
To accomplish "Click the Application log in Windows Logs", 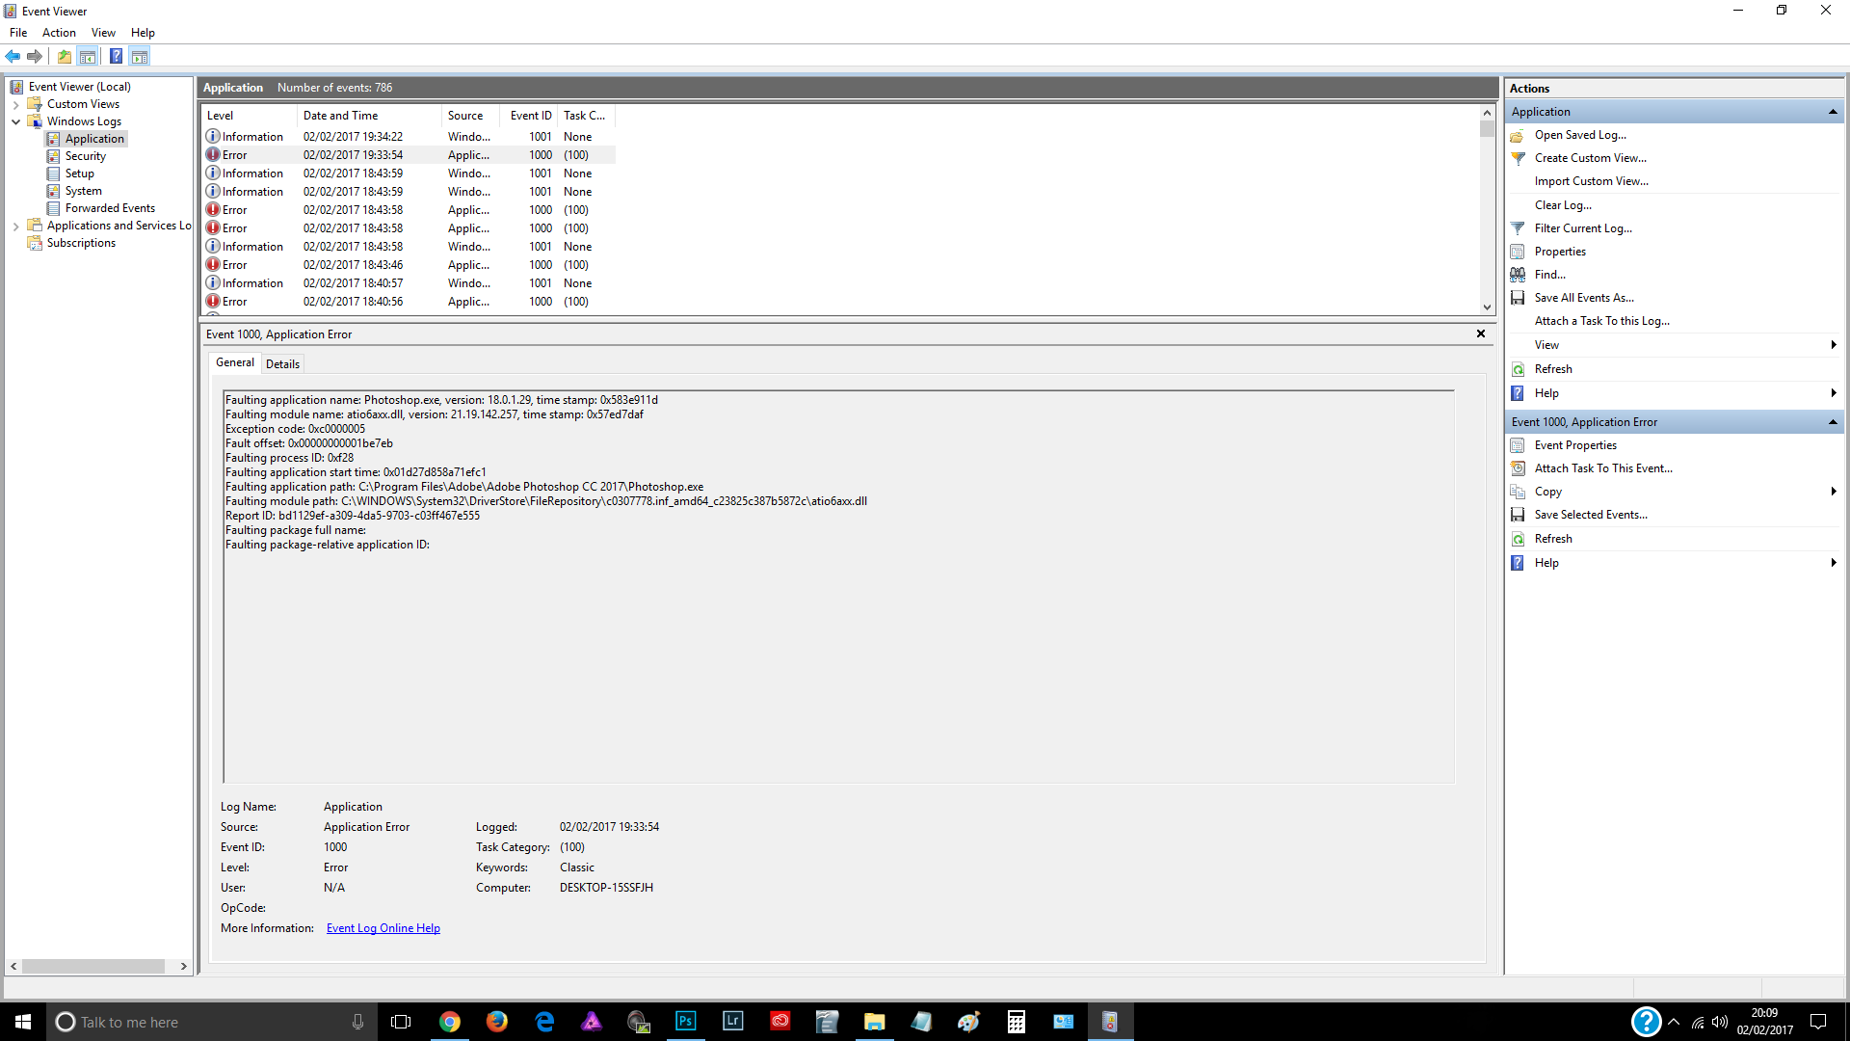I will click(94, 137).
